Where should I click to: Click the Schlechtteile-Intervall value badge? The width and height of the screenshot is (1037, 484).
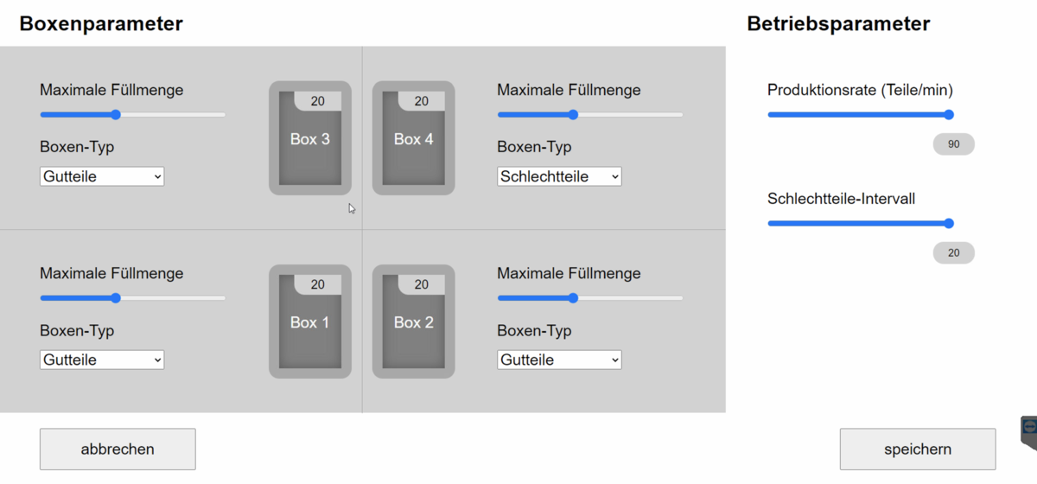[x=953, y=253]
